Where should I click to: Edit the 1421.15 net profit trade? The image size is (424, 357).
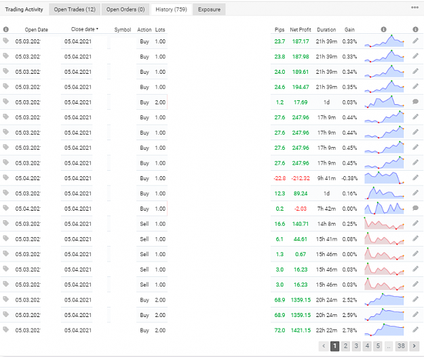(415, 330)
